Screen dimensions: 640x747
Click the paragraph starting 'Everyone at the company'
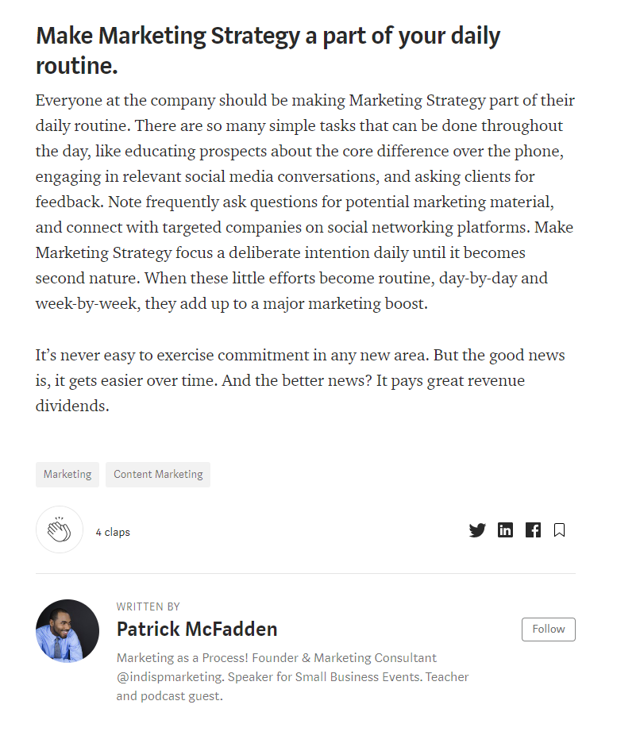(305, 202)
